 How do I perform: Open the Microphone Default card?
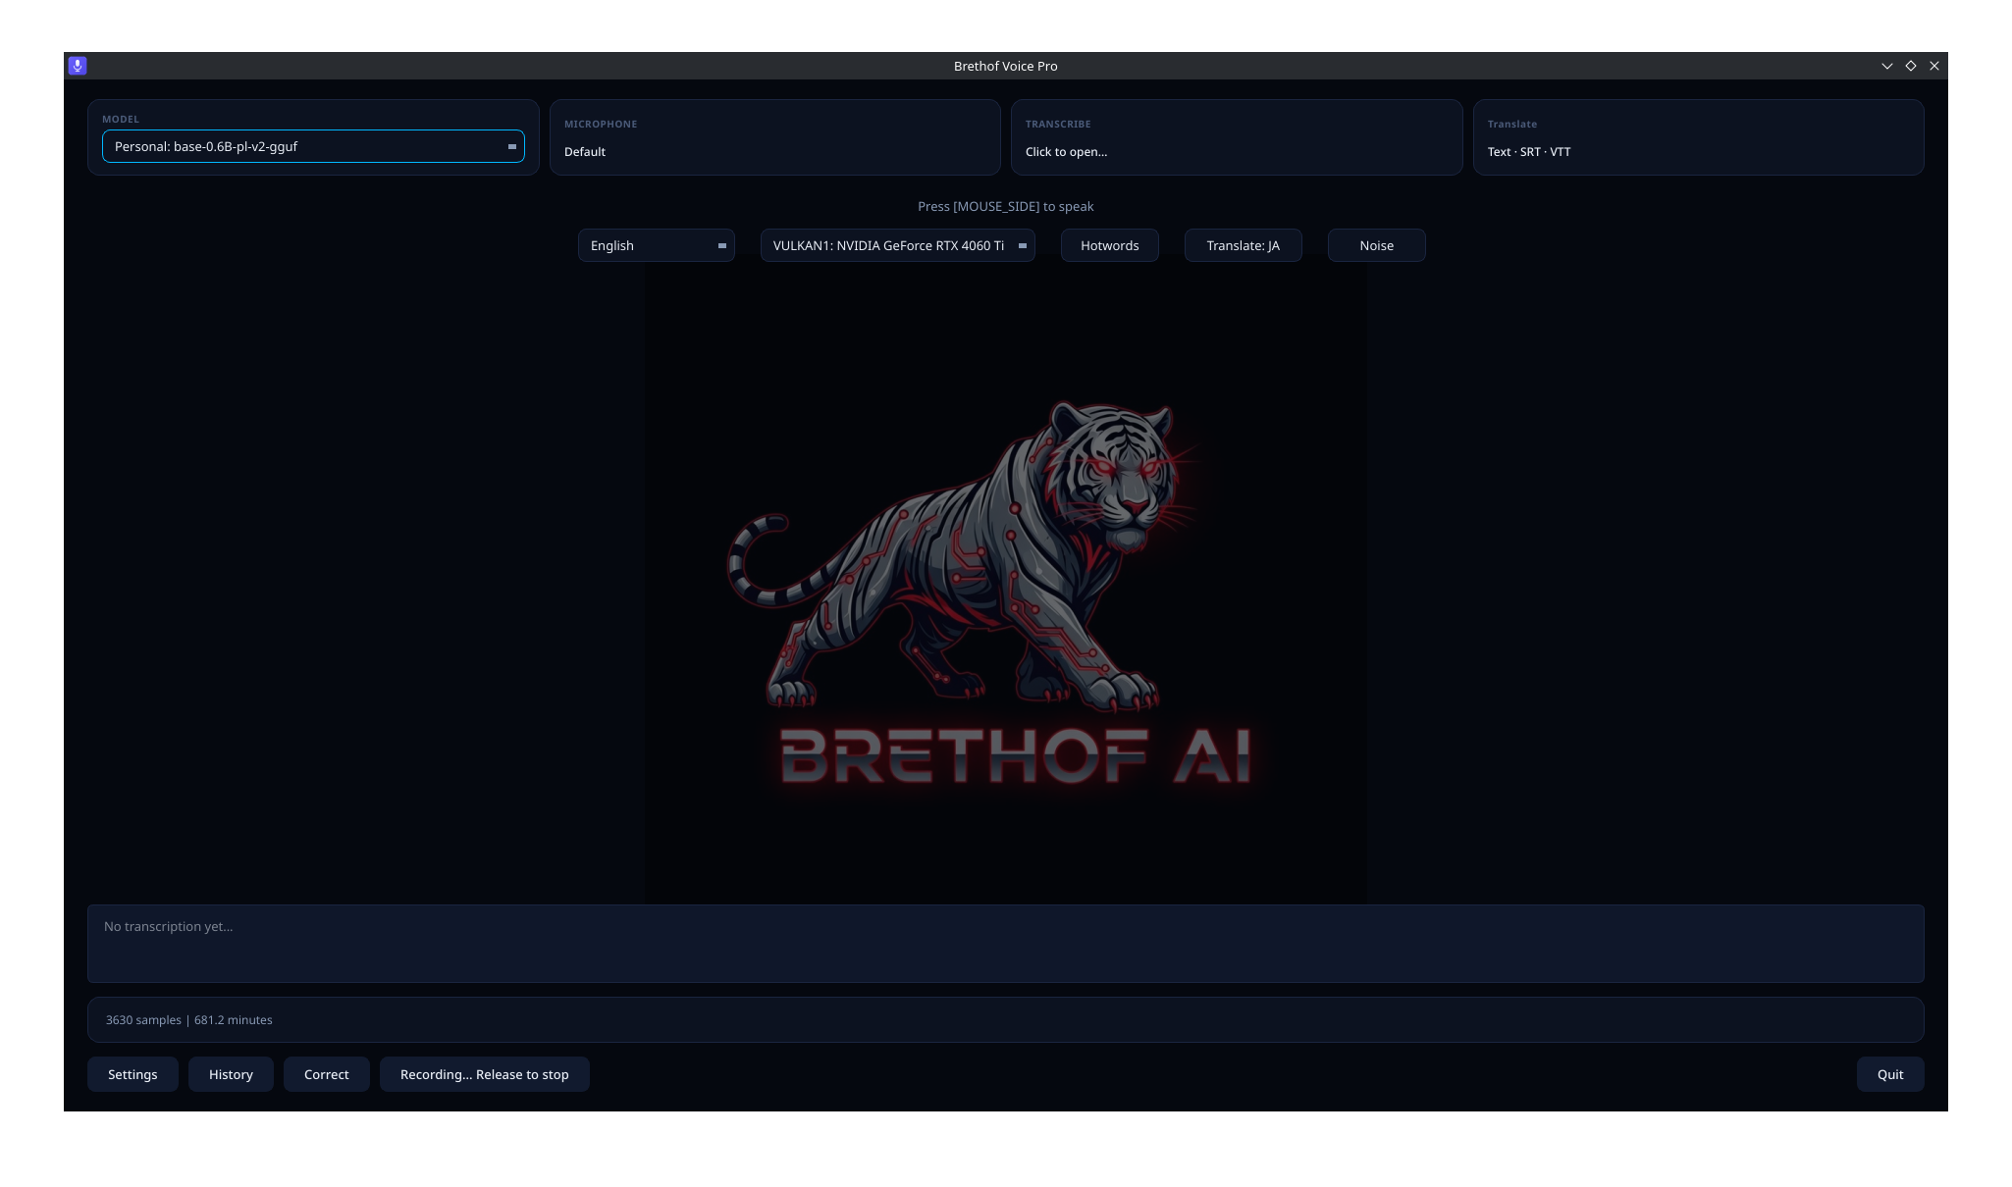pyautogui.click(x=774, y=137)
